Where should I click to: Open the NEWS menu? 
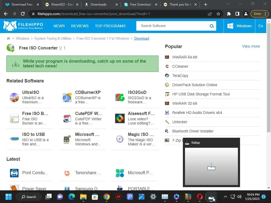59,26
